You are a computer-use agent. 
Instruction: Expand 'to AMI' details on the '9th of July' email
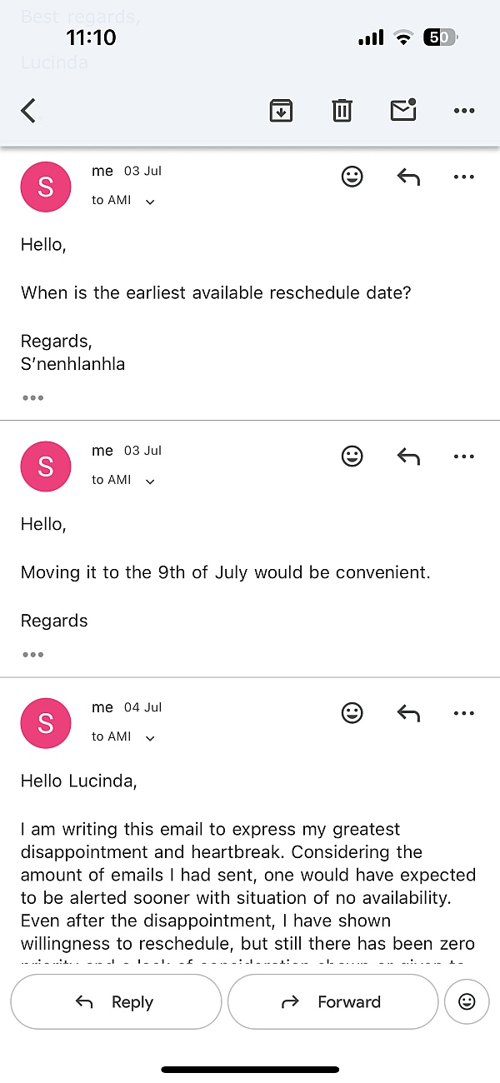point(150,481)
